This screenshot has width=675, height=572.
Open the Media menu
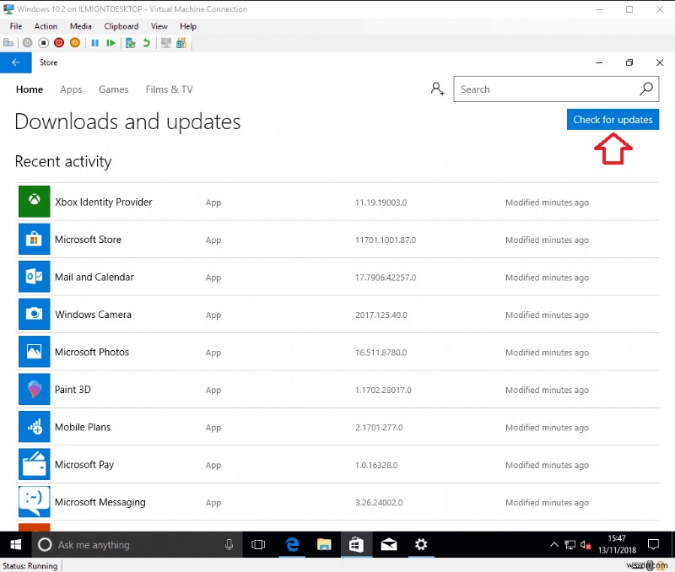tap(80, 26)
